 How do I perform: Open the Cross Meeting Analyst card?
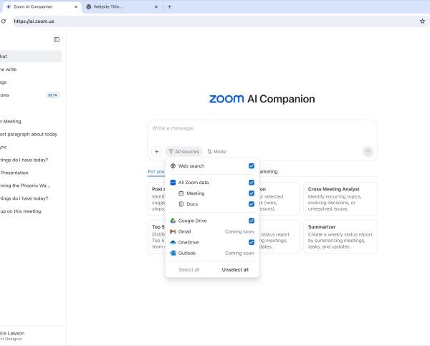click(340, 198)
